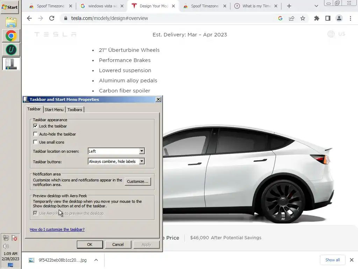Click the address bar URL
Image resolution: width=358 pixels, height=269 pixels.
point(109,18)
